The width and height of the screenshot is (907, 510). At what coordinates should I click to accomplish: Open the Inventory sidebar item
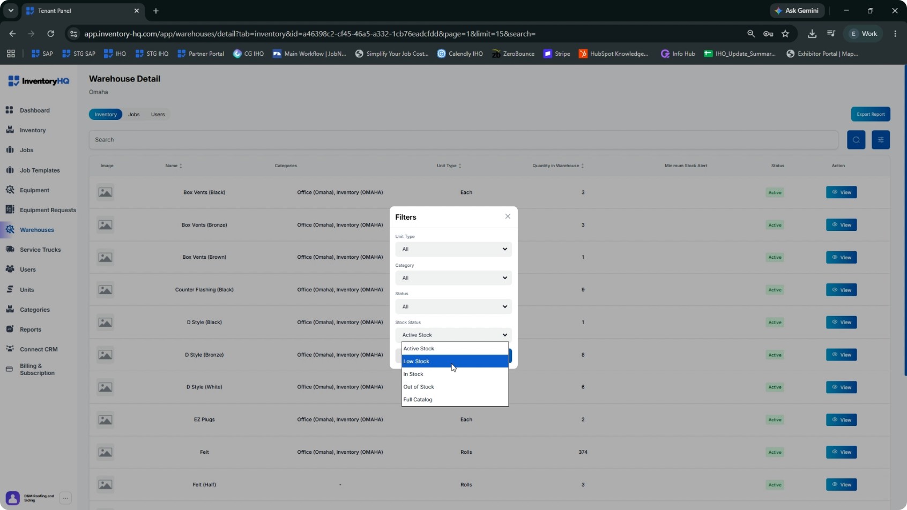(32, 130)
